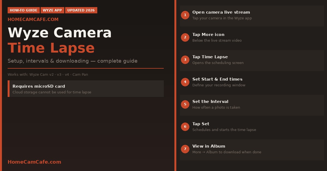Click 'Opens the scheduling screen' text
The image size is (327, 171).
[x=218, y=63]
